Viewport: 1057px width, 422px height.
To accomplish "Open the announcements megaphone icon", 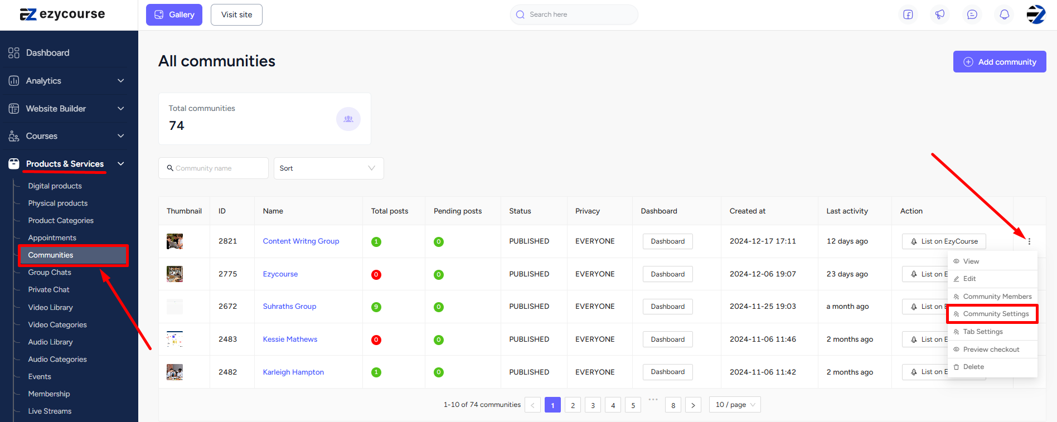I will coord(940,14).
